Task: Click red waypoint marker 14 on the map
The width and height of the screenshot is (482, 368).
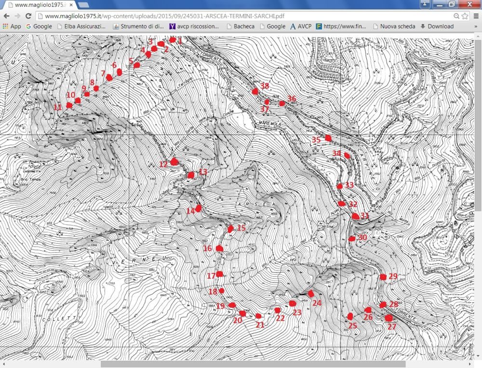Action: point(198,208)
